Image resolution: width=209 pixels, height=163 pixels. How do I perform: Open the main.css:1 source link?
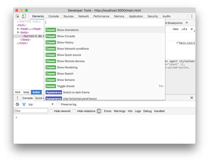187,43
